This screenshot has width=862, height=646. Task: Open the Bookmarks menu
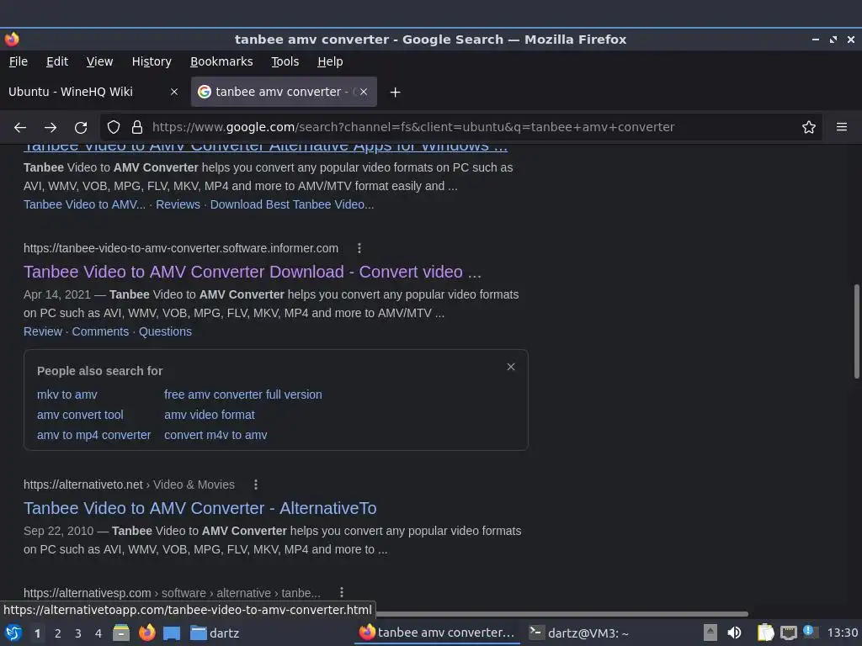pyautogui.click(x=221, y=61)
